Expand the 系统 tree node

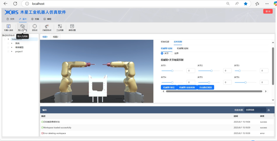(12, 43)
